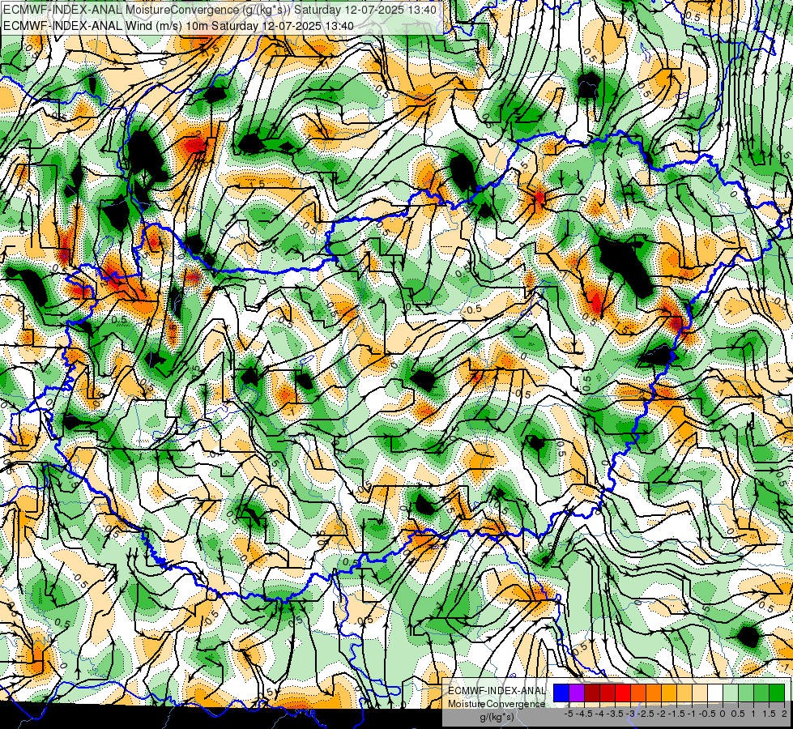Click the legend tick value '-5'

569,714
